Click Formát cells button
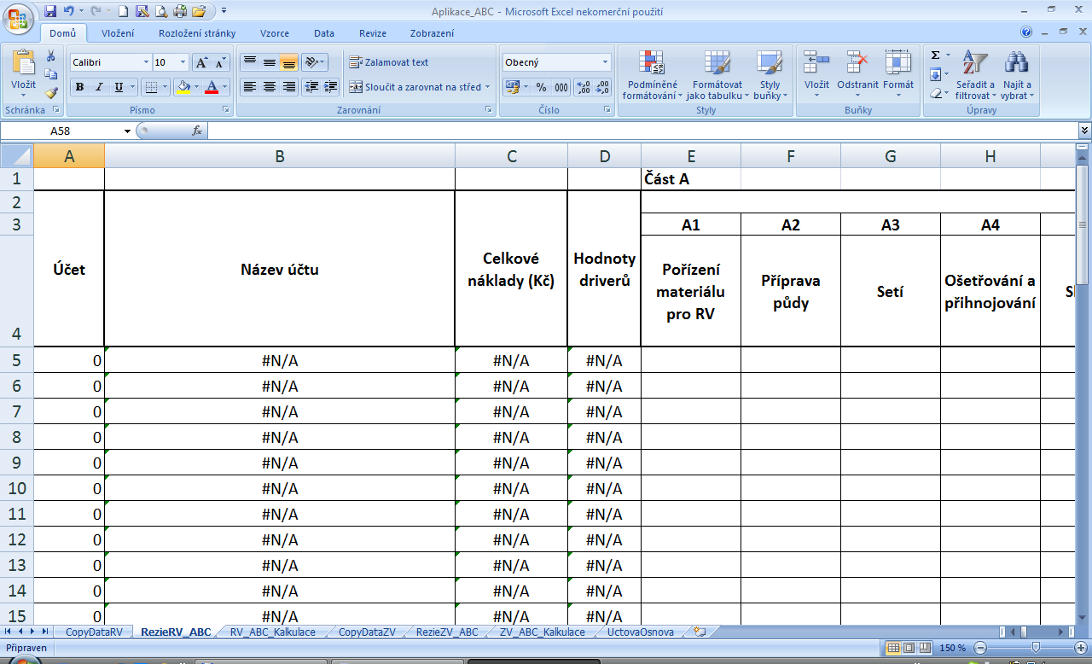 pos(898,73)
